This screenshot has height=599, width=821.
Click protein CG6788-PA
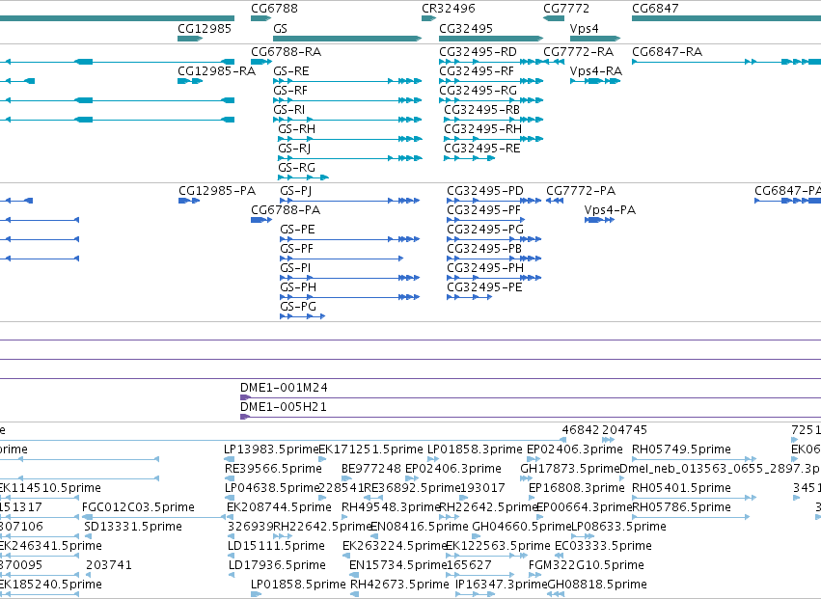[261, 220]
